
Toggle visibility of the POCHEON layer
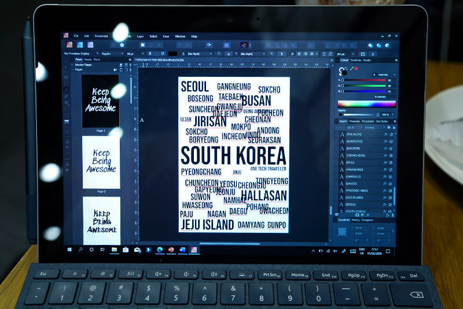tap(391, 135)
